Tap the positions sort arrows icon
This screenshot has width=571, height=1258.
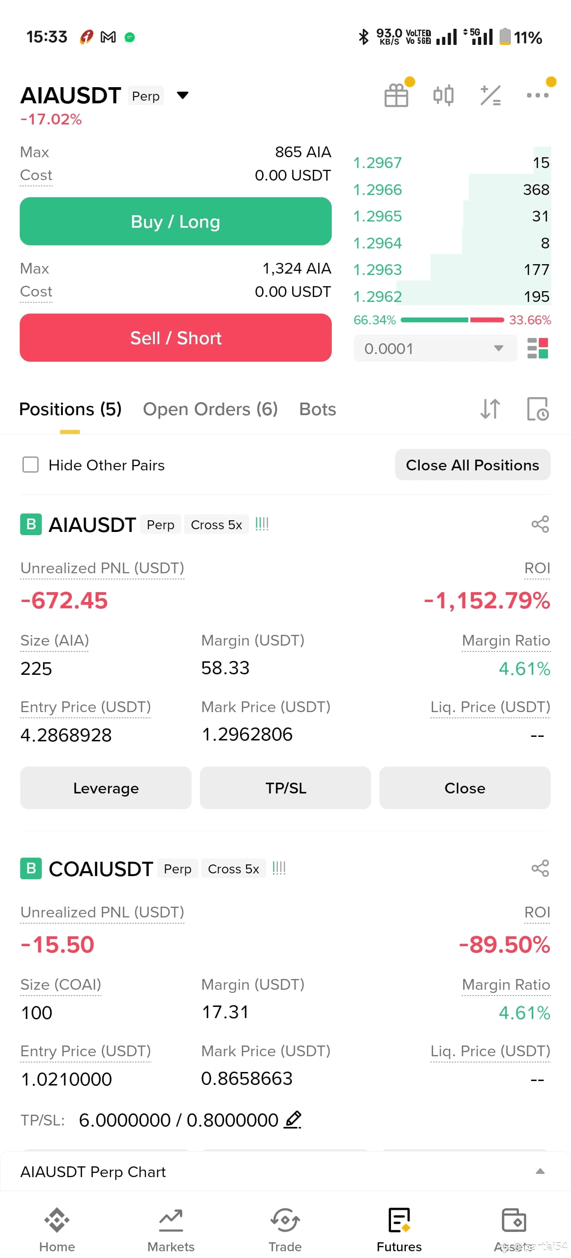pyautogui.click(x=490, y=409)
